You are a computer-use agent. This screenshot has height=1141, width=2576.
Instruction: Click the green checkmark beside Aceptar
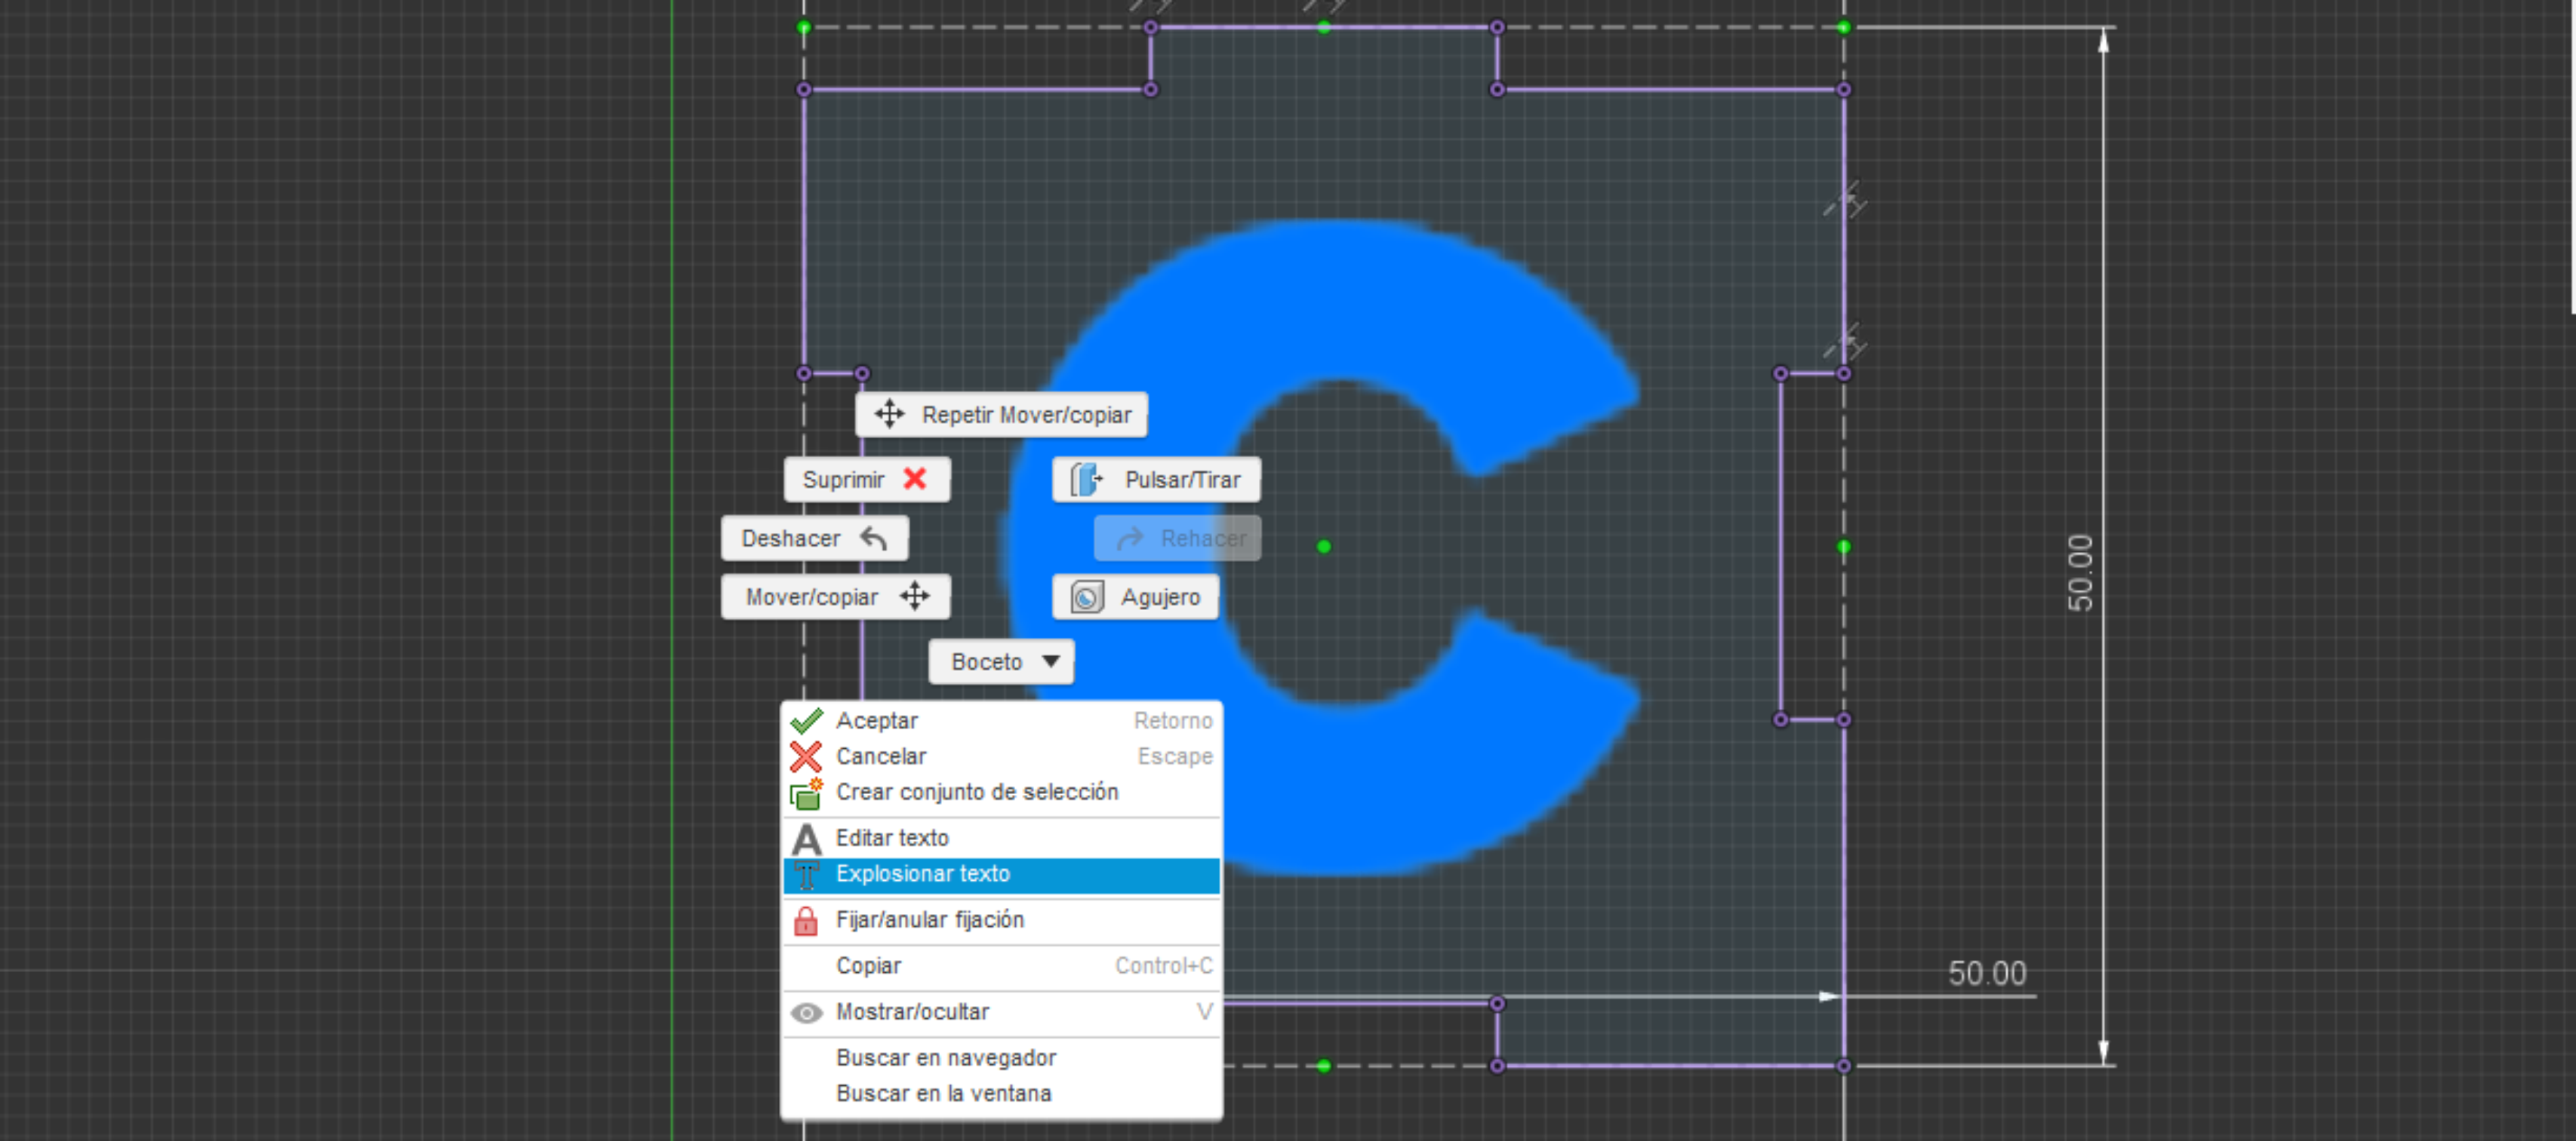[x=806, y=720]
